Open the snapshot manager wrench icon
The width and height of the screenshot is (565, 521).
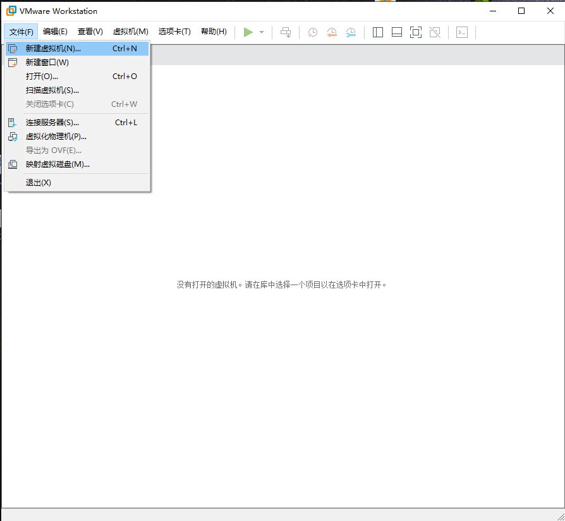351,32
